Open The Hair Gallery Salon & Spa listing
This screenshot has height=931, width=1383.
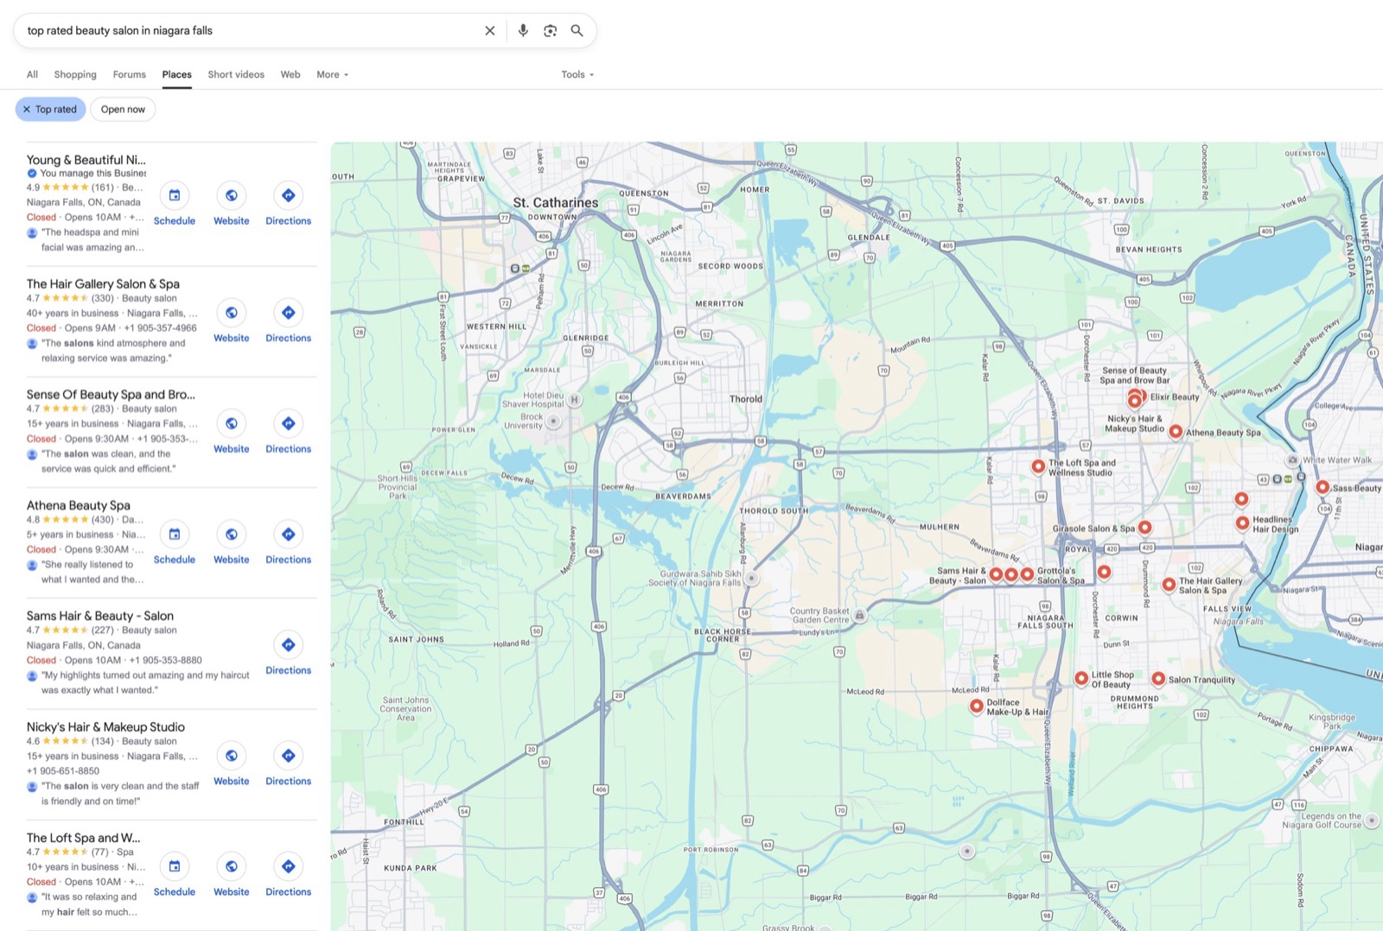tap(103, 283)
